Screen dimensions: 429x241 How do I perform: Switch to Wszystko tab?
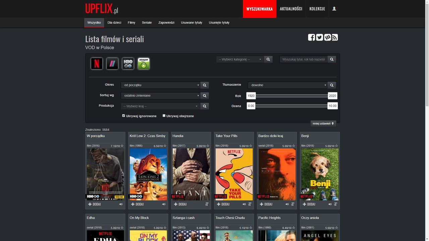(94, 23)
